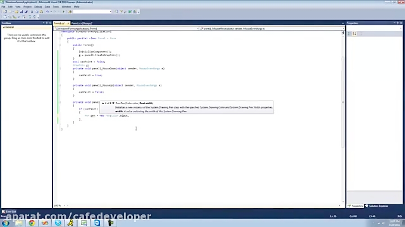Switch to the Form1.cs code tab
Viewport: 405px width, 227px height.
(59, 23)
